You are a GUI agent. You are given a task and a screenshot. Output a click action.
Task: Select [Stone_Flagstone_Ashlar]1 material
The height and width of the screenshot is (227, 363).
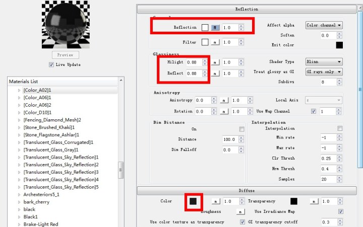tap(51, 135)
